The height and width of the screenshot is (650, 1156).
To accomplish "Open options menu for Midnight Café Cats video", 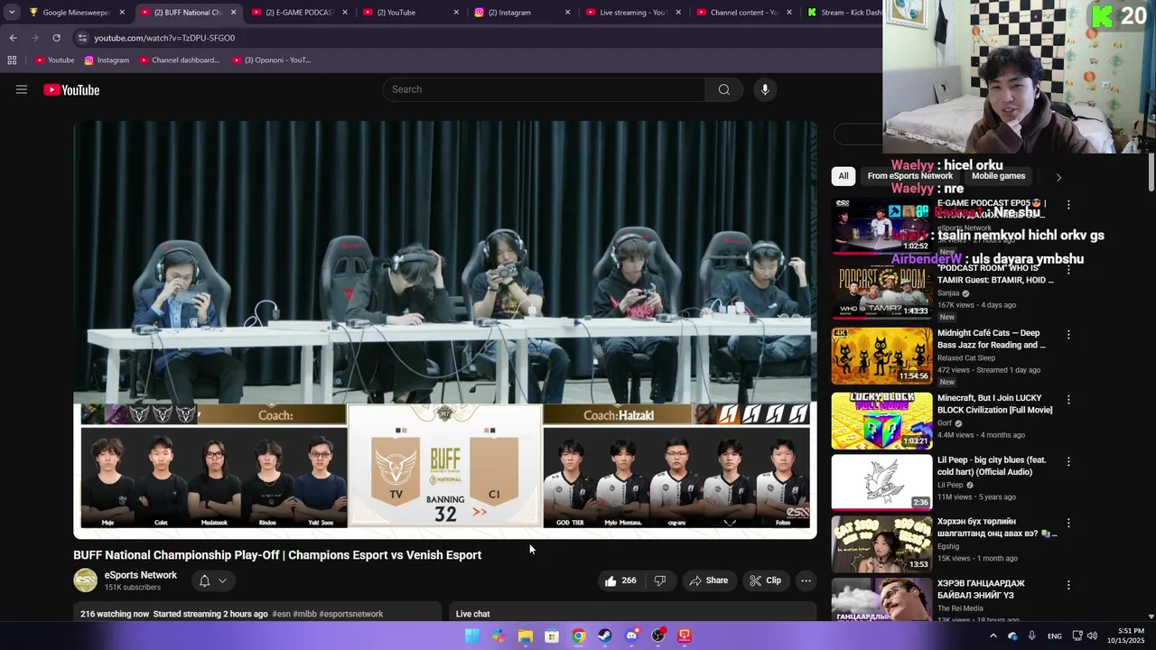I will click(x=1068, y=334).
